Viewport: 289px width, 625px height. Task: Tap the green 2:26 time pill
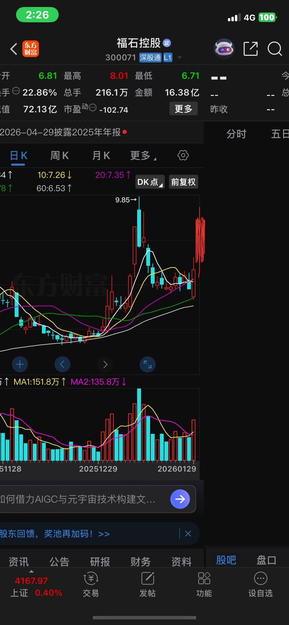[x=37, y=15]
